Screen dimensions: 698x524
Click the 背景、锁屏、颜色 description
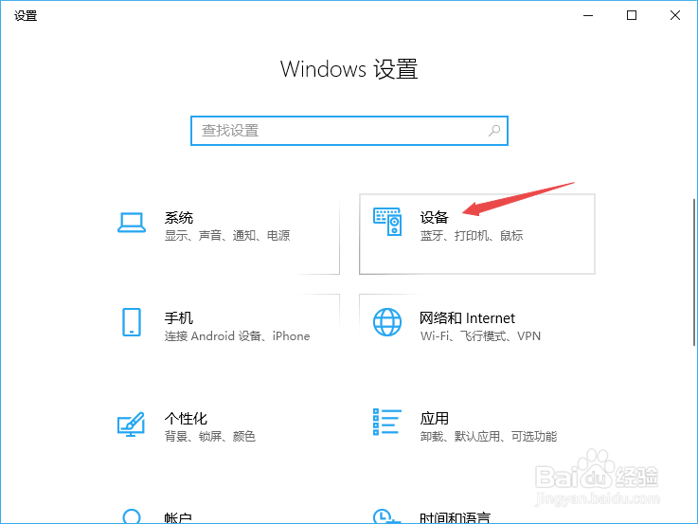click(x=209, y=436)
